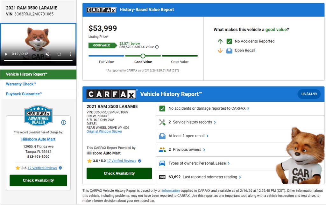Expand Last reported odometer reading chevron
The image size is (326, 205).
240,177
